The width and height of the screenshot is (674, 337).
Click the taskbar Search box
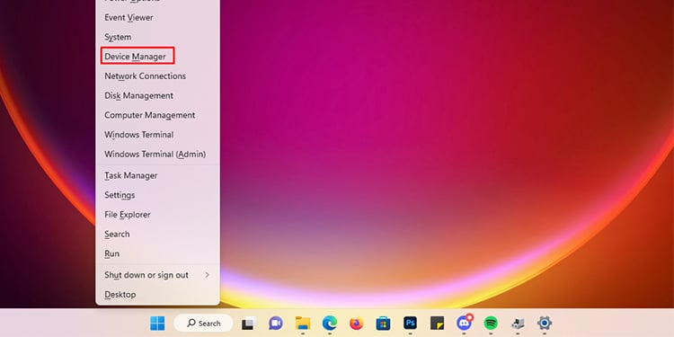203,323
